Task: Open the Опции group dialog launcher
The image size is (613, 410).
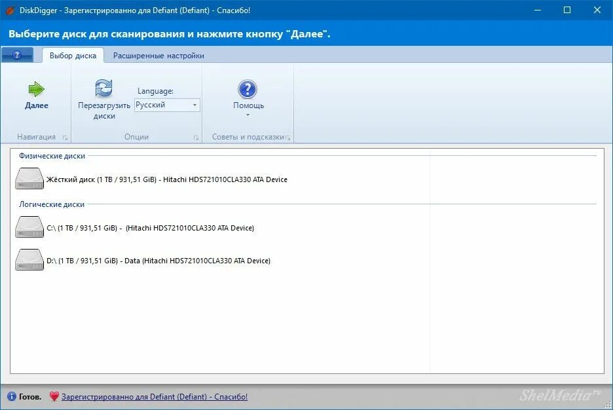Action: [196, 138]
